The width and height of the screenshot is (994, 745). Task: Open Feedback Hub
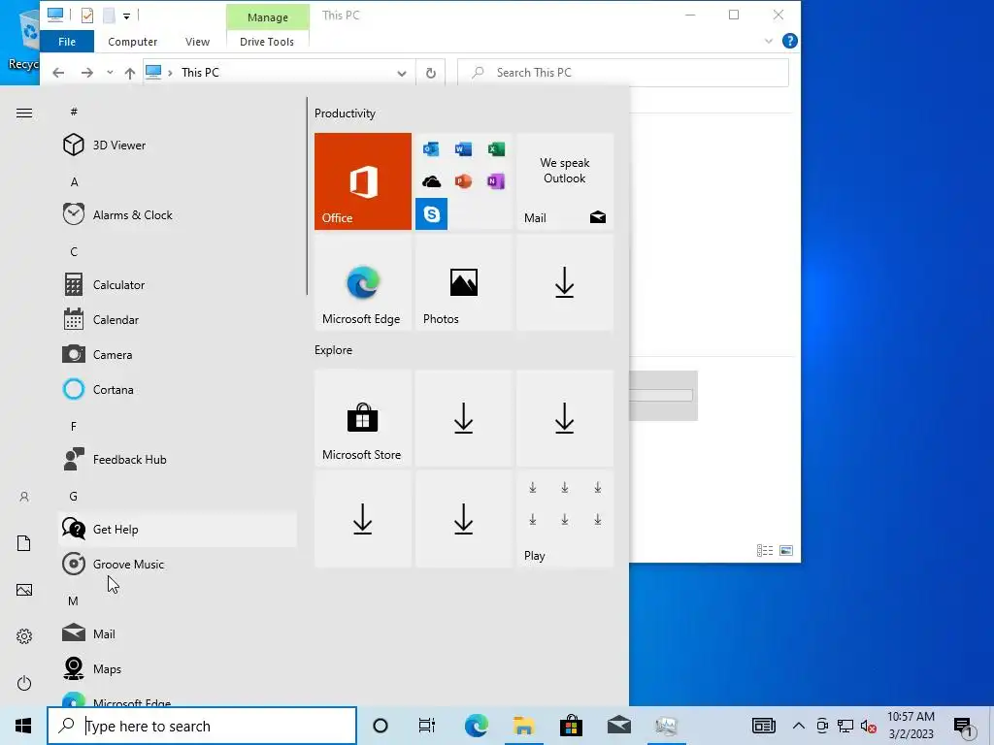[178, 459]
